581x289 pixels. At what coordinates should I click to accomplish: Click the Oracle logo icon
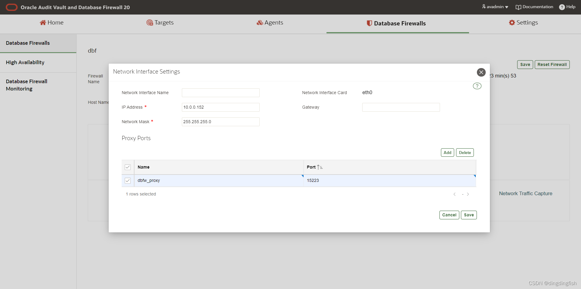12,7
